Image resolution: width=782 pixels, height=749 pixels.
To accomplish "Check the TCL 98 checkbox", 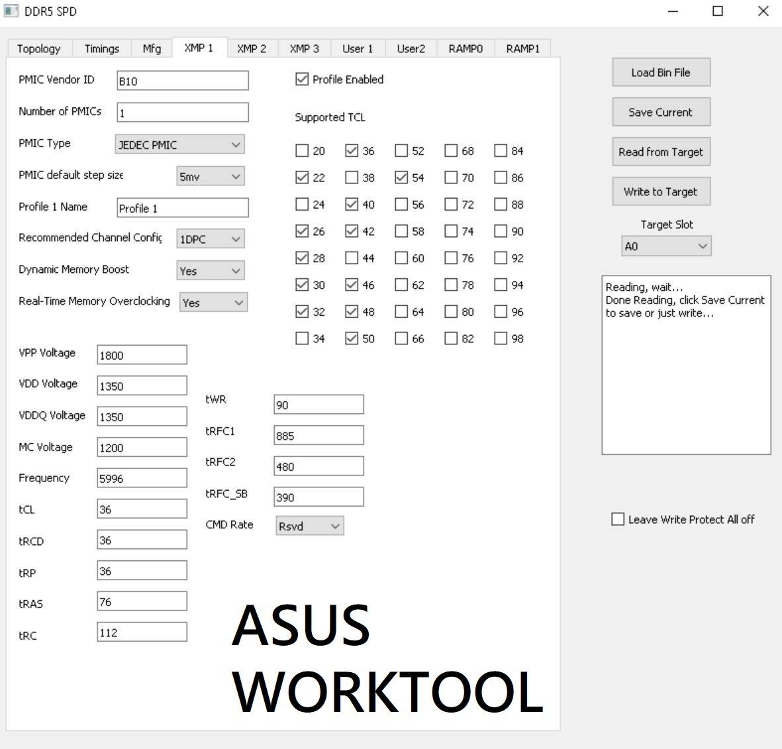I will coord(501,338).
